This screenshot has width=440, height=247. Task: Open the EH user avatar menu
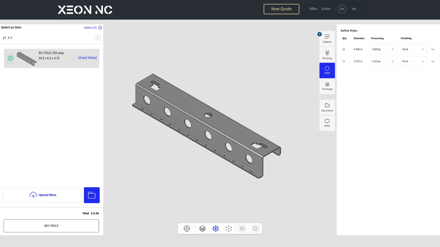[342, 9]
